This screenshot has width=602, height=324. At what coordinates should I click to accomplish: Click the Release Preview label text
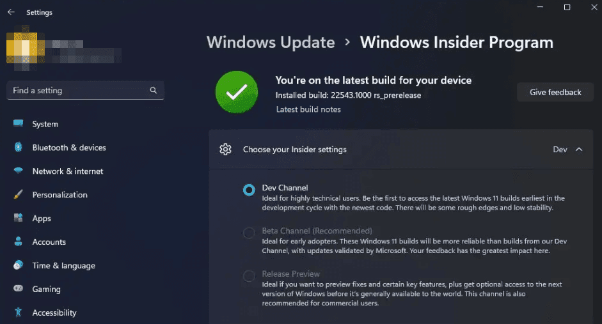pyautogui.click(x=290, y=274)
